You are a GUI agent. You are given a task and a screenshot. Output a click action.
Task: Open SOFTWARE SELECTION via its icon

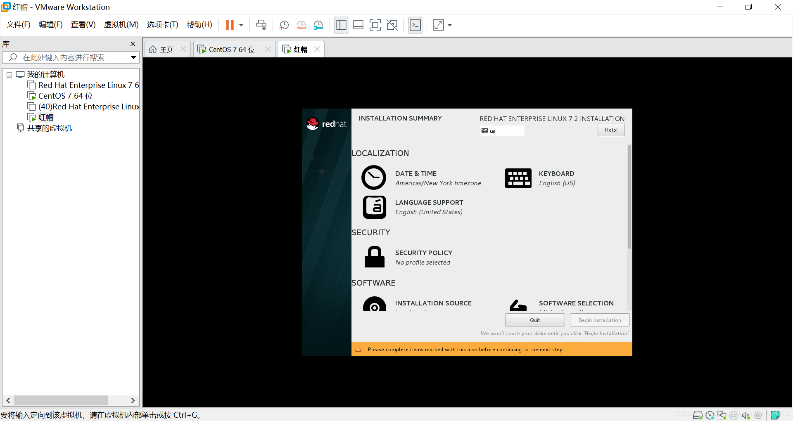click(x=518, y=305)
